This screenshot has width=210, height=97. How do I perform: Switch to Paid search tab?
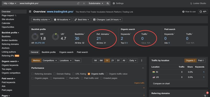click(82, 52)
